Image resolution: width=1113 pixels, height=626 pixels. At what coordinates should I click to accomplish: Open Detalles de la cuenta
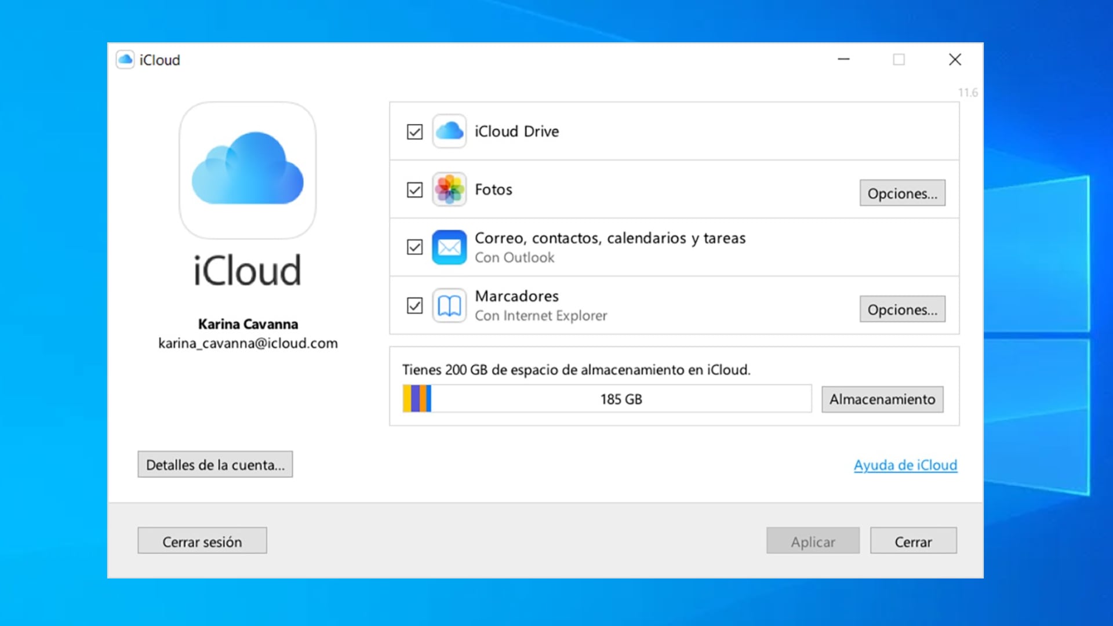coord(215,464)
